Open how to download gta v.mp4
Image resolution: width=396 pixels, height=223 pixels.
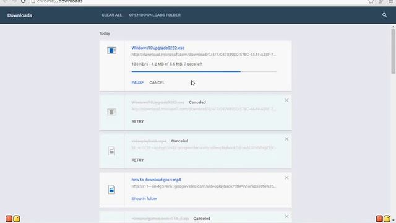[x=156, y=180]
